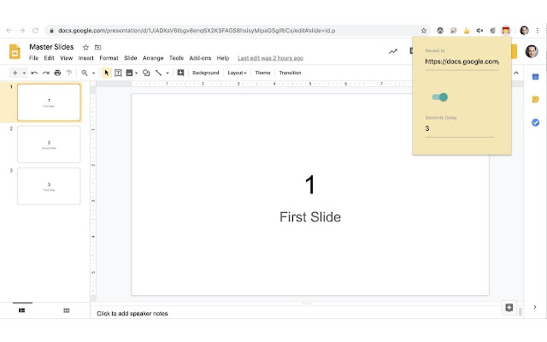Viewport: 547px width, 342px height.
Task: Expand the zoom tool options
Action: tap(93, 72)
